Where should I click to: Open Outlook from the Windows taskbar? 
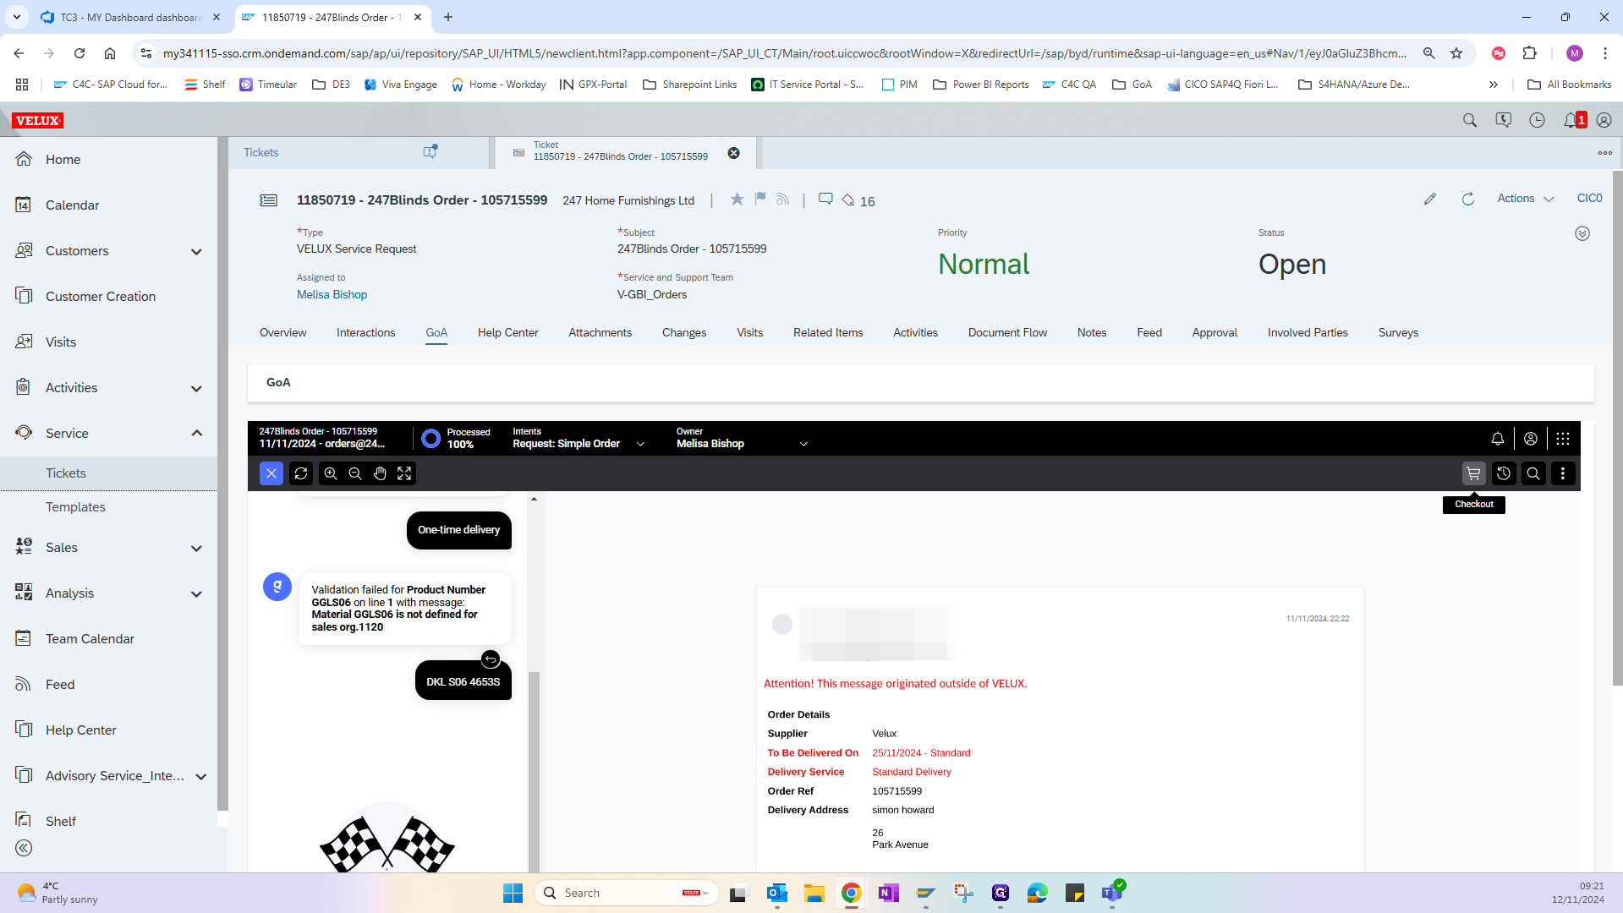click(x=776, y=893)
